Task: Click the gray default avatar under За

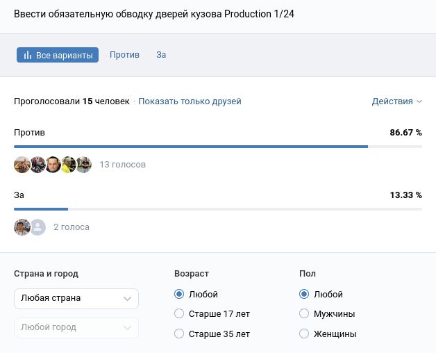Action: coord(37,227)
